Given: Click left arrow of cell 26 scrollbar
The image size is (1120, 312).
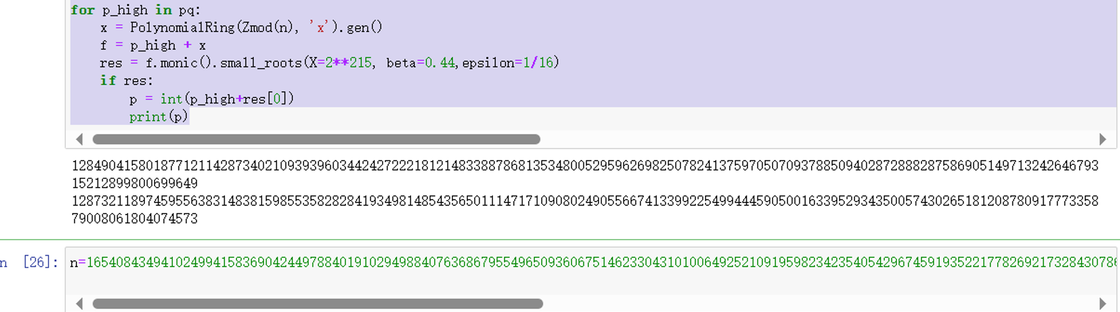Looking at the screenshot, I should (x=79, y=304).
